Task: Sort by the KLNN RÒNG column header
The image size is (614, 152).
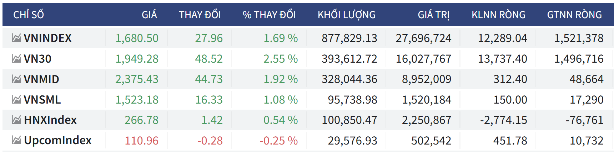Action: [x=498, y=15]
